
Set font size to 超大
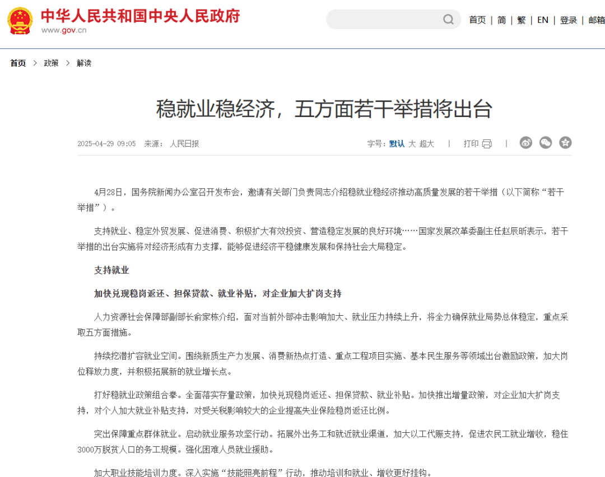427,144
